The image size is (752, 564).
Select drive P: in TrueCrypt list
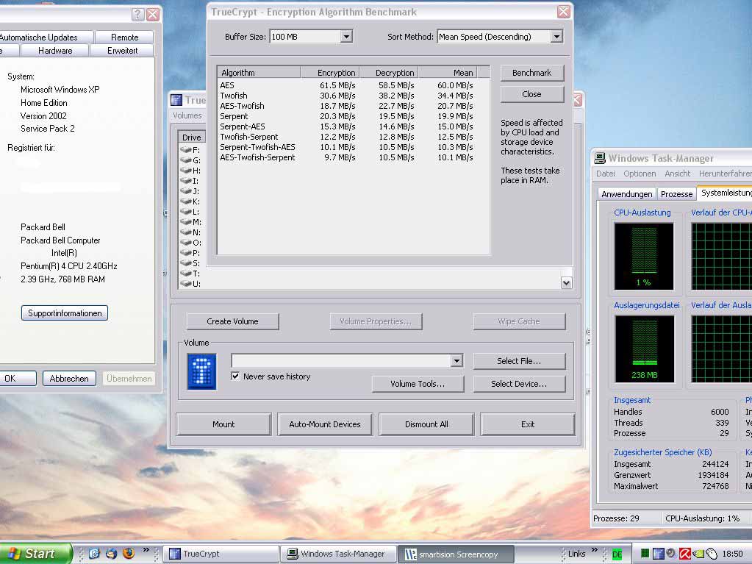click(x=191, y=253)
